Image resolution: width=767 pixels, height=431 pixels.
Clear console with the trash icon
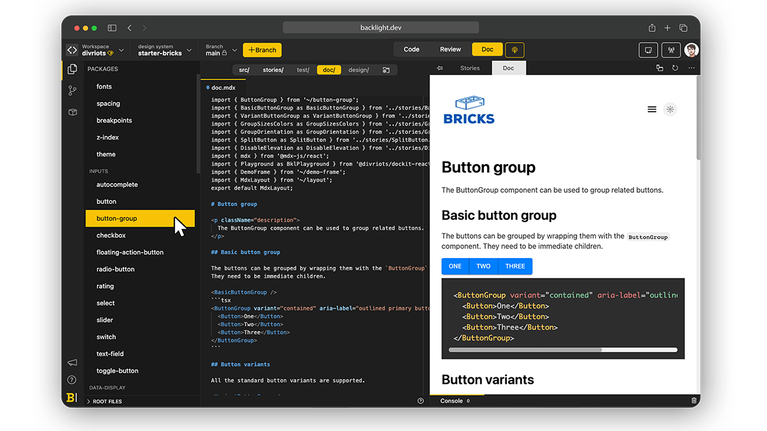[694, 401]
